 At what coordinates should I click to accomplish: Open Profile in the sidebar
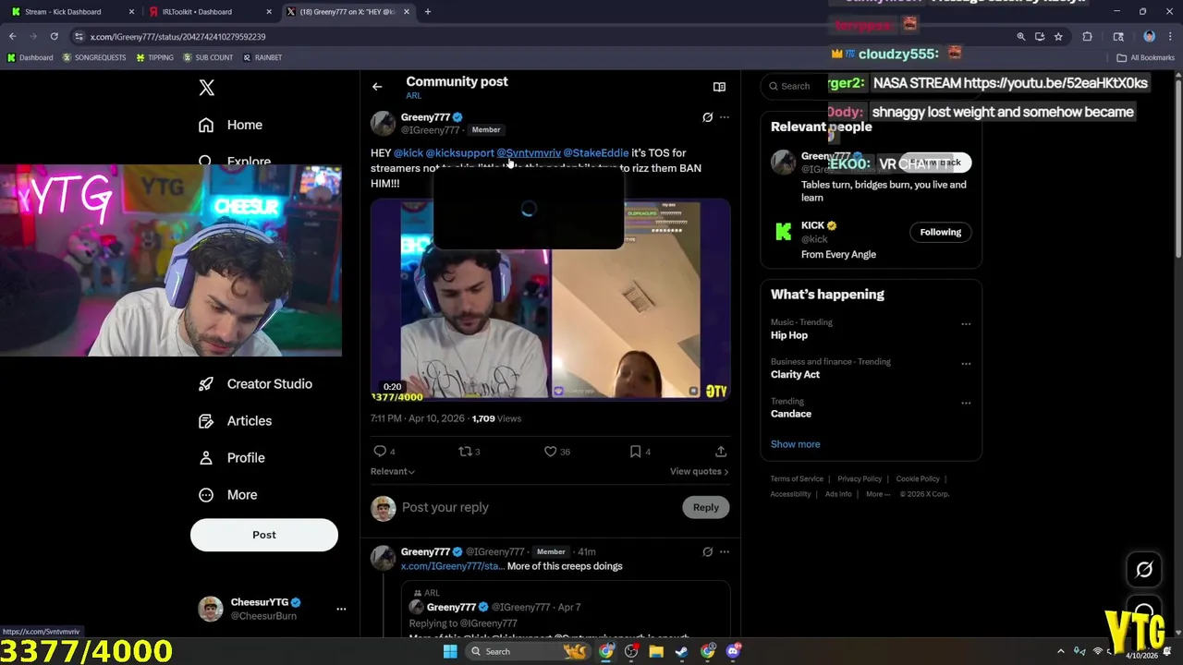pyautogui.click(x=232, y=458)
